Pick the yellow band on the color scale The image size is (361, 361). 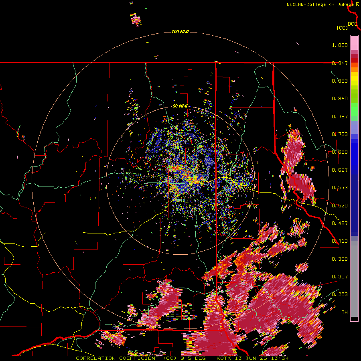click(354, 79)
